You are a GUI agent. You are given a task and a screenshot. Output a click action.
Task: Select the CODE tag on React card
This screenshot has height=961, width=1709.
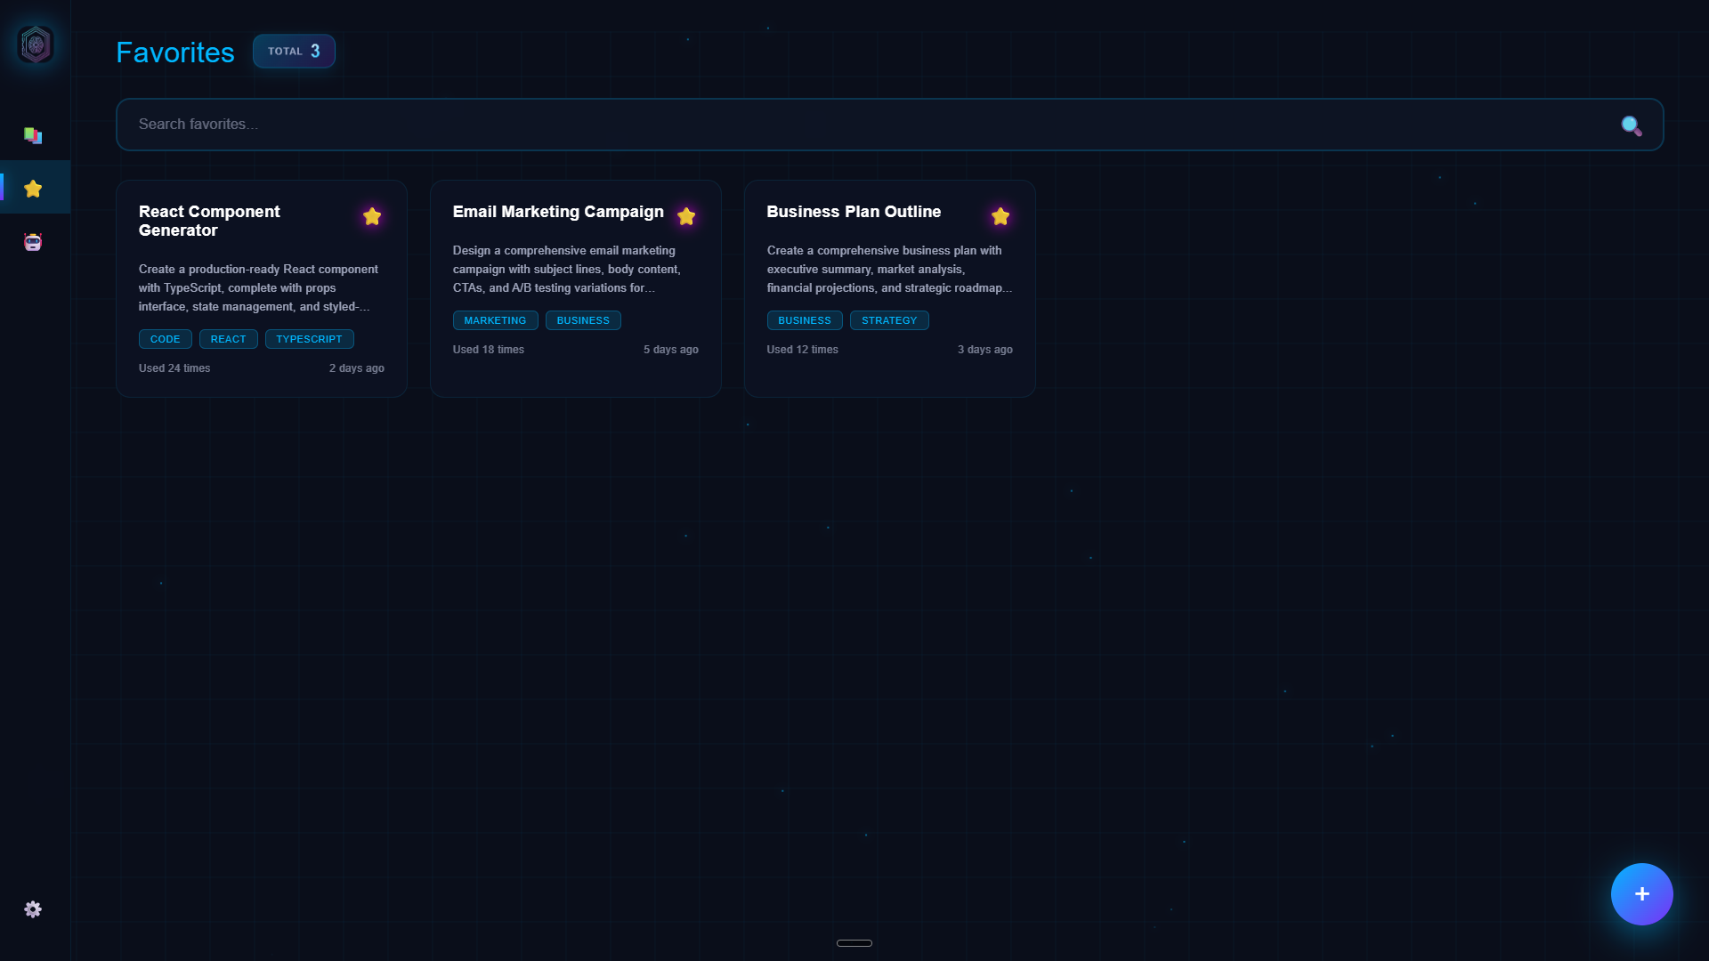[x=165, y=339]
